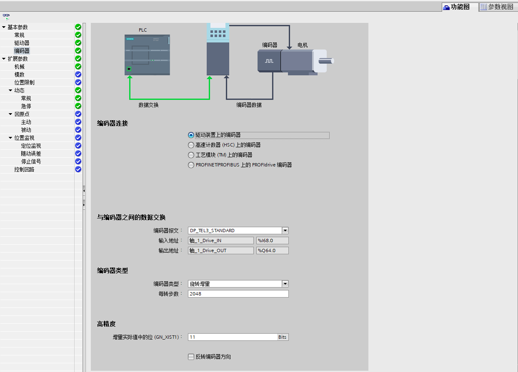Click the 每转步数 input field

point(238,294)
